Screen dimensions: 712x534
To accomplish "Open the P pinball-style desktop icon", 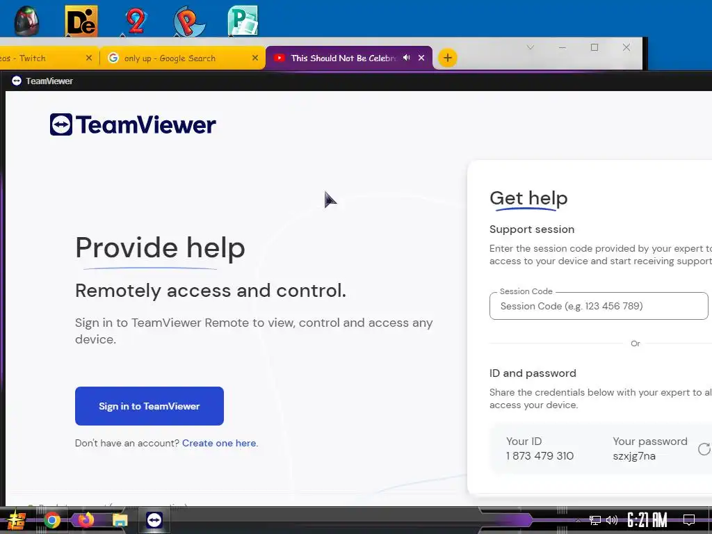I will click(x=189, y=21).
